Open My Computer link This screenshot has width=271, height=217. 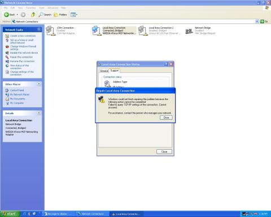pos(17,103)
